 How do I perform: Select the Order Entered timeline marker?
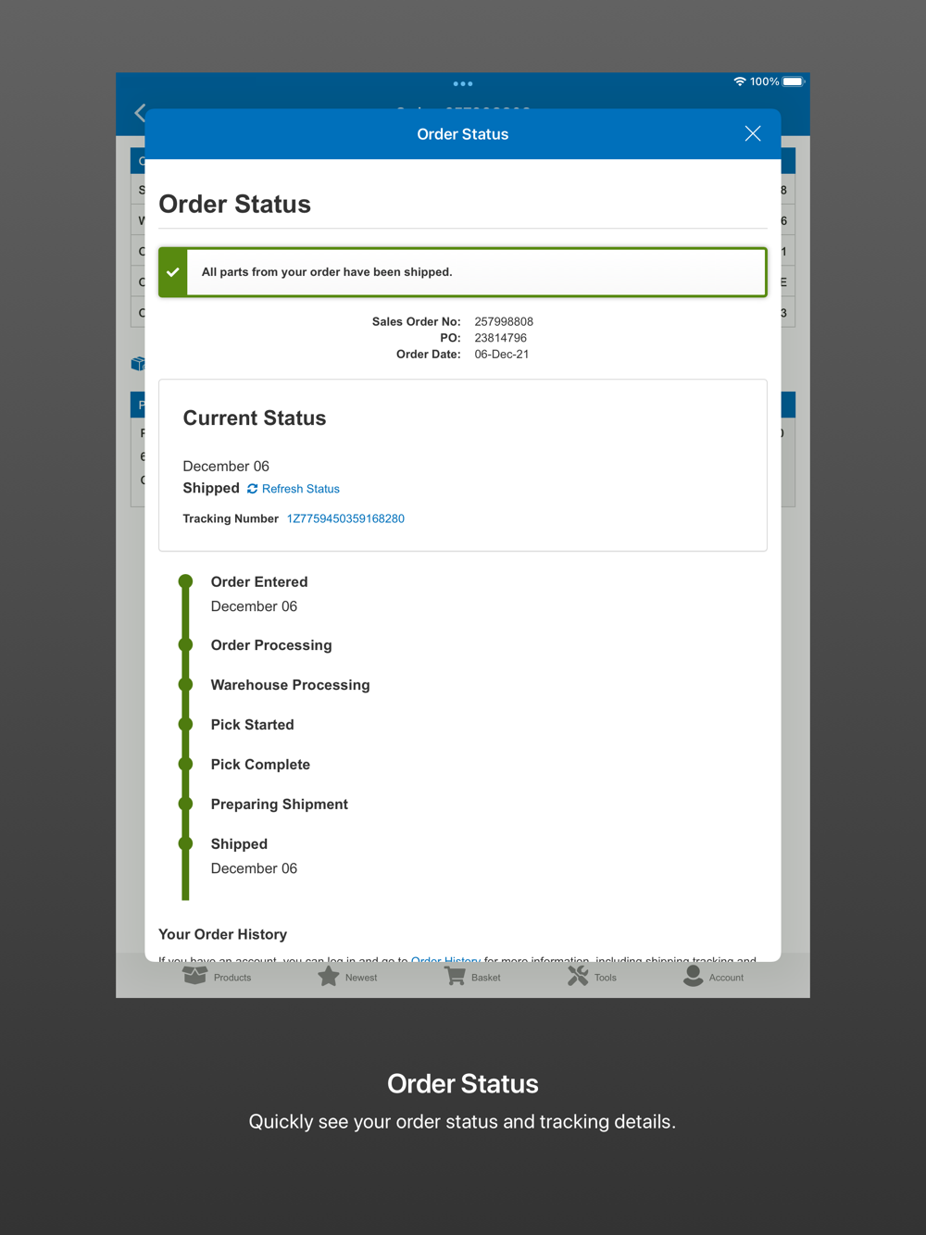(185, 581)
